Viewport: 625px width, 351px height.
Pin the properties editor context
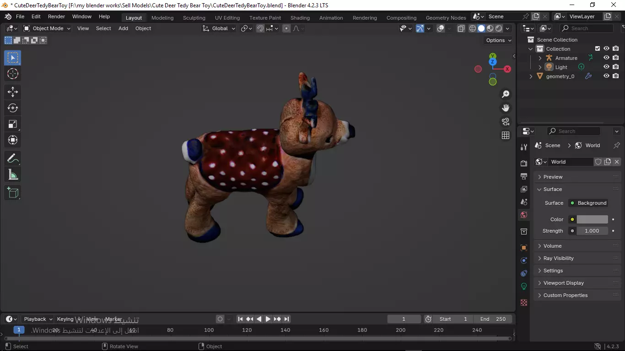pos(616,145)
